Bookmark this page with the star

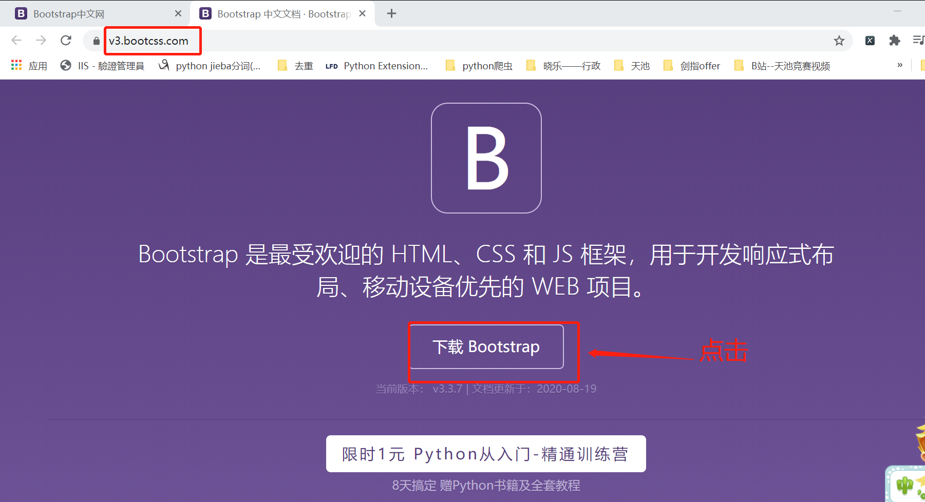click(x=839, y=41)
